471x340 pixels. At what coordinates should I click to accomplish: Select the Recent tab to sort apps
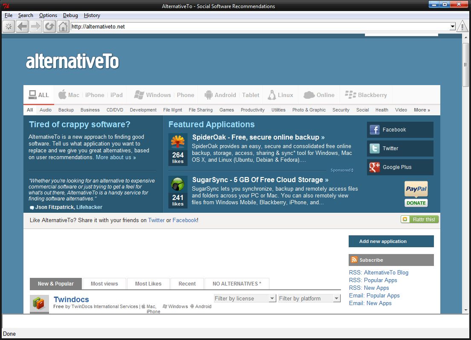[187, 283]
